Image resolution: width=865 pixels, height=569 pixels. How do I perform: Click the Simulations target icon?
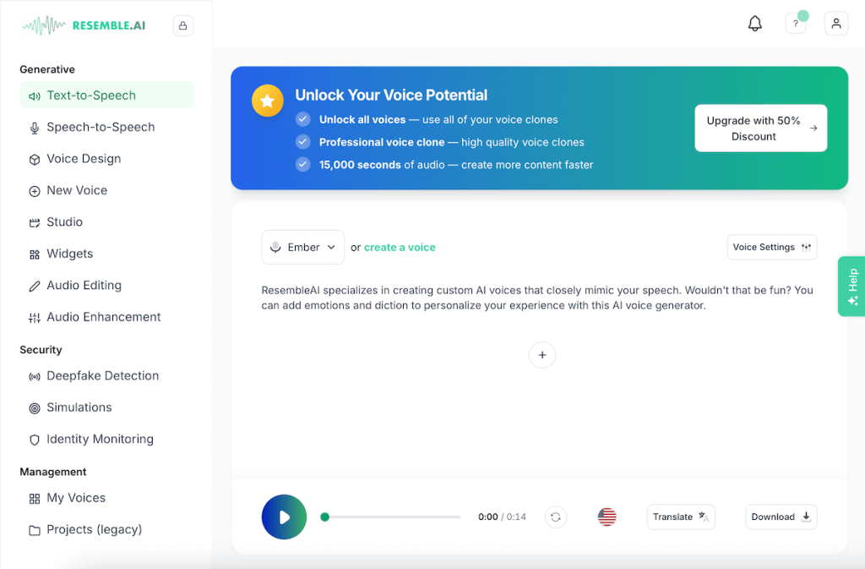pyautogui.click(x=34, y=408)
